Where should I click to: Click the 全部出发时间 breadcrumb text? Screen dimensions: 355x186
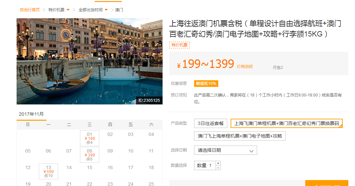pyautogui.click(x=91, y=10)
